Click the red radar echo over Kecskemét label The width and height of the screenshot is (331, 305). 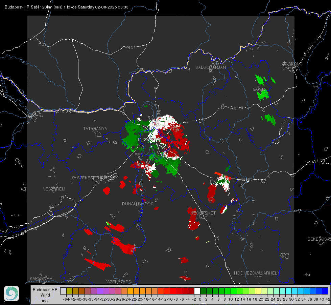point(193,219)
